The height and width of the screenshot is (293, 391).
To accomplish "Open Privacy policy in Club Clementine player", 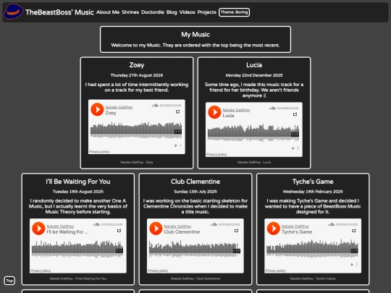I will [x=158, y=271].
